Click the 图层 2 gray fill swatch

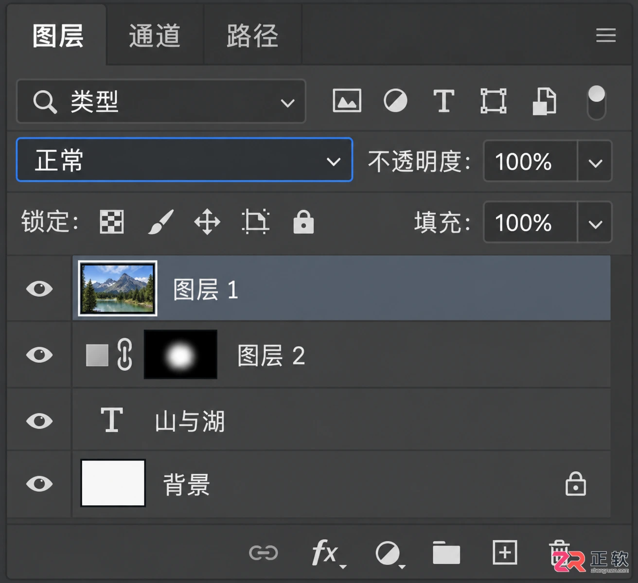coord(97,355)
